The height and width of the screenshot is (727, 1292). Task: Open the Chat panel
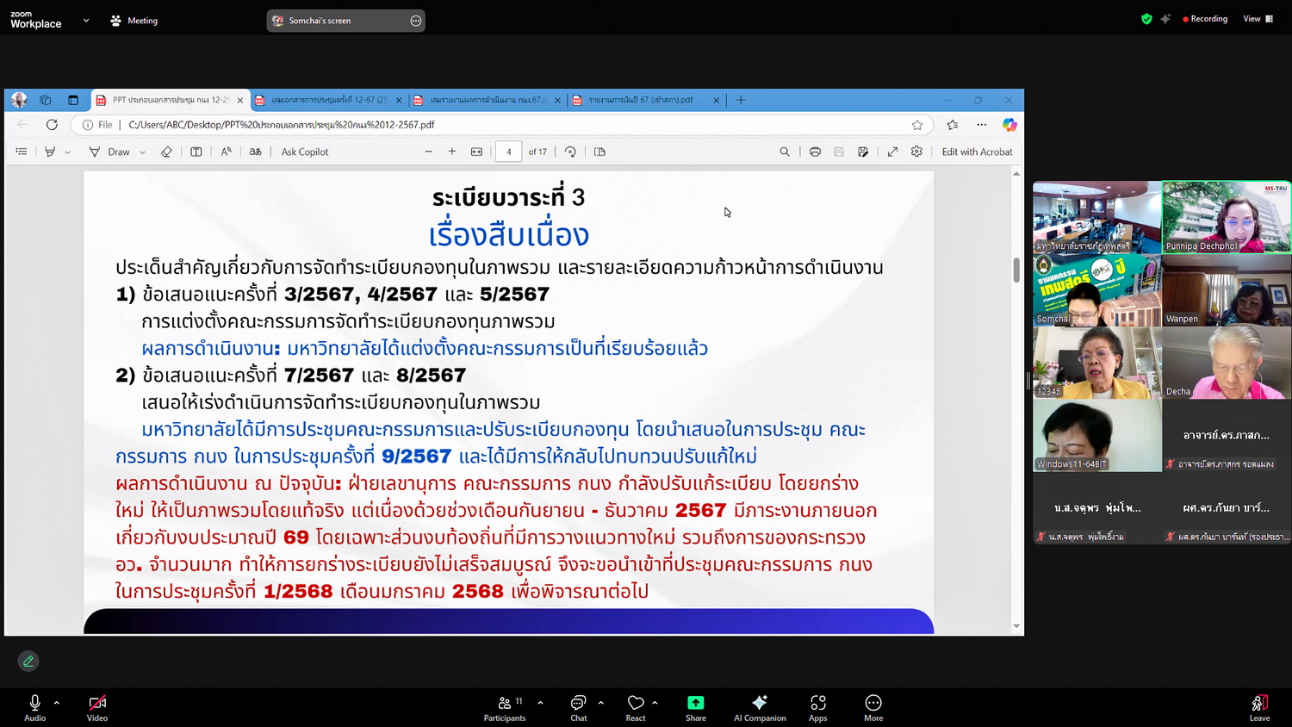[579, 707]
